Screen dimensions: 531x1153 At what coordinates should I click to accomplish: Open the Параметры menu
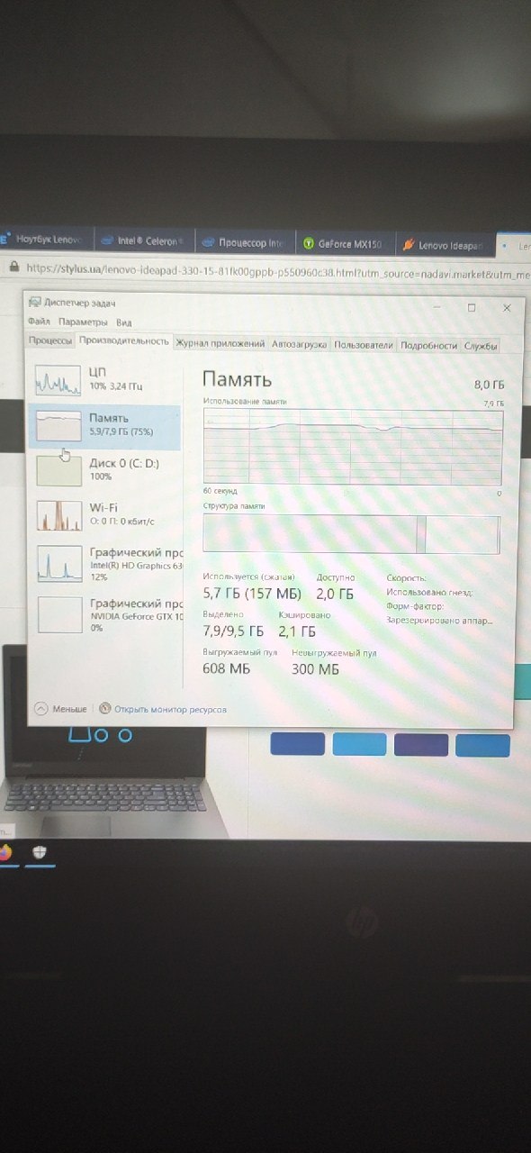coord(83,322)
